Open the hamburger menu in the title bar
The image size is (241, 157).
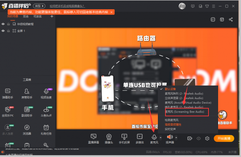pos(214,6)
